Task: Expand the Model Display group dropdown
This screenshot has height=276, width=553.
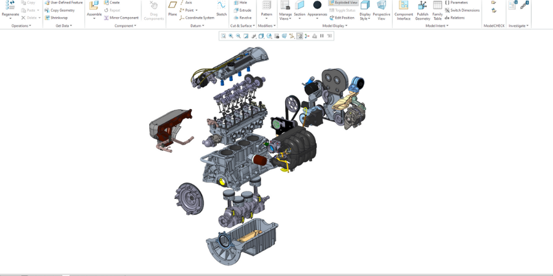Action: point(335,26)
